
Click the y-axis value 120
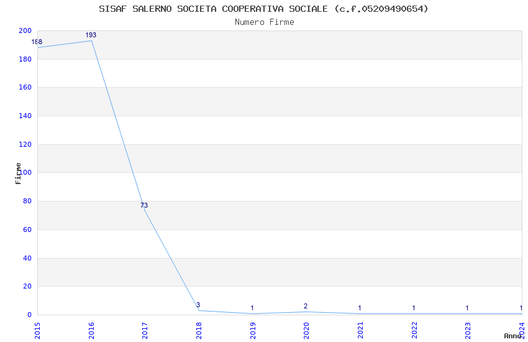[25, 144]
